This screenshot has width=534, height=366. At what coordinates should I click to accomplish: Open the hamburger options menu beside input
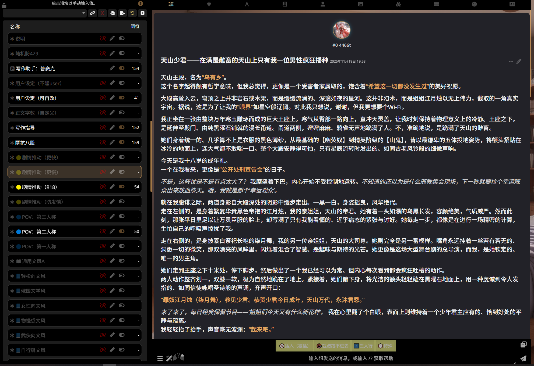click(160, 358)
